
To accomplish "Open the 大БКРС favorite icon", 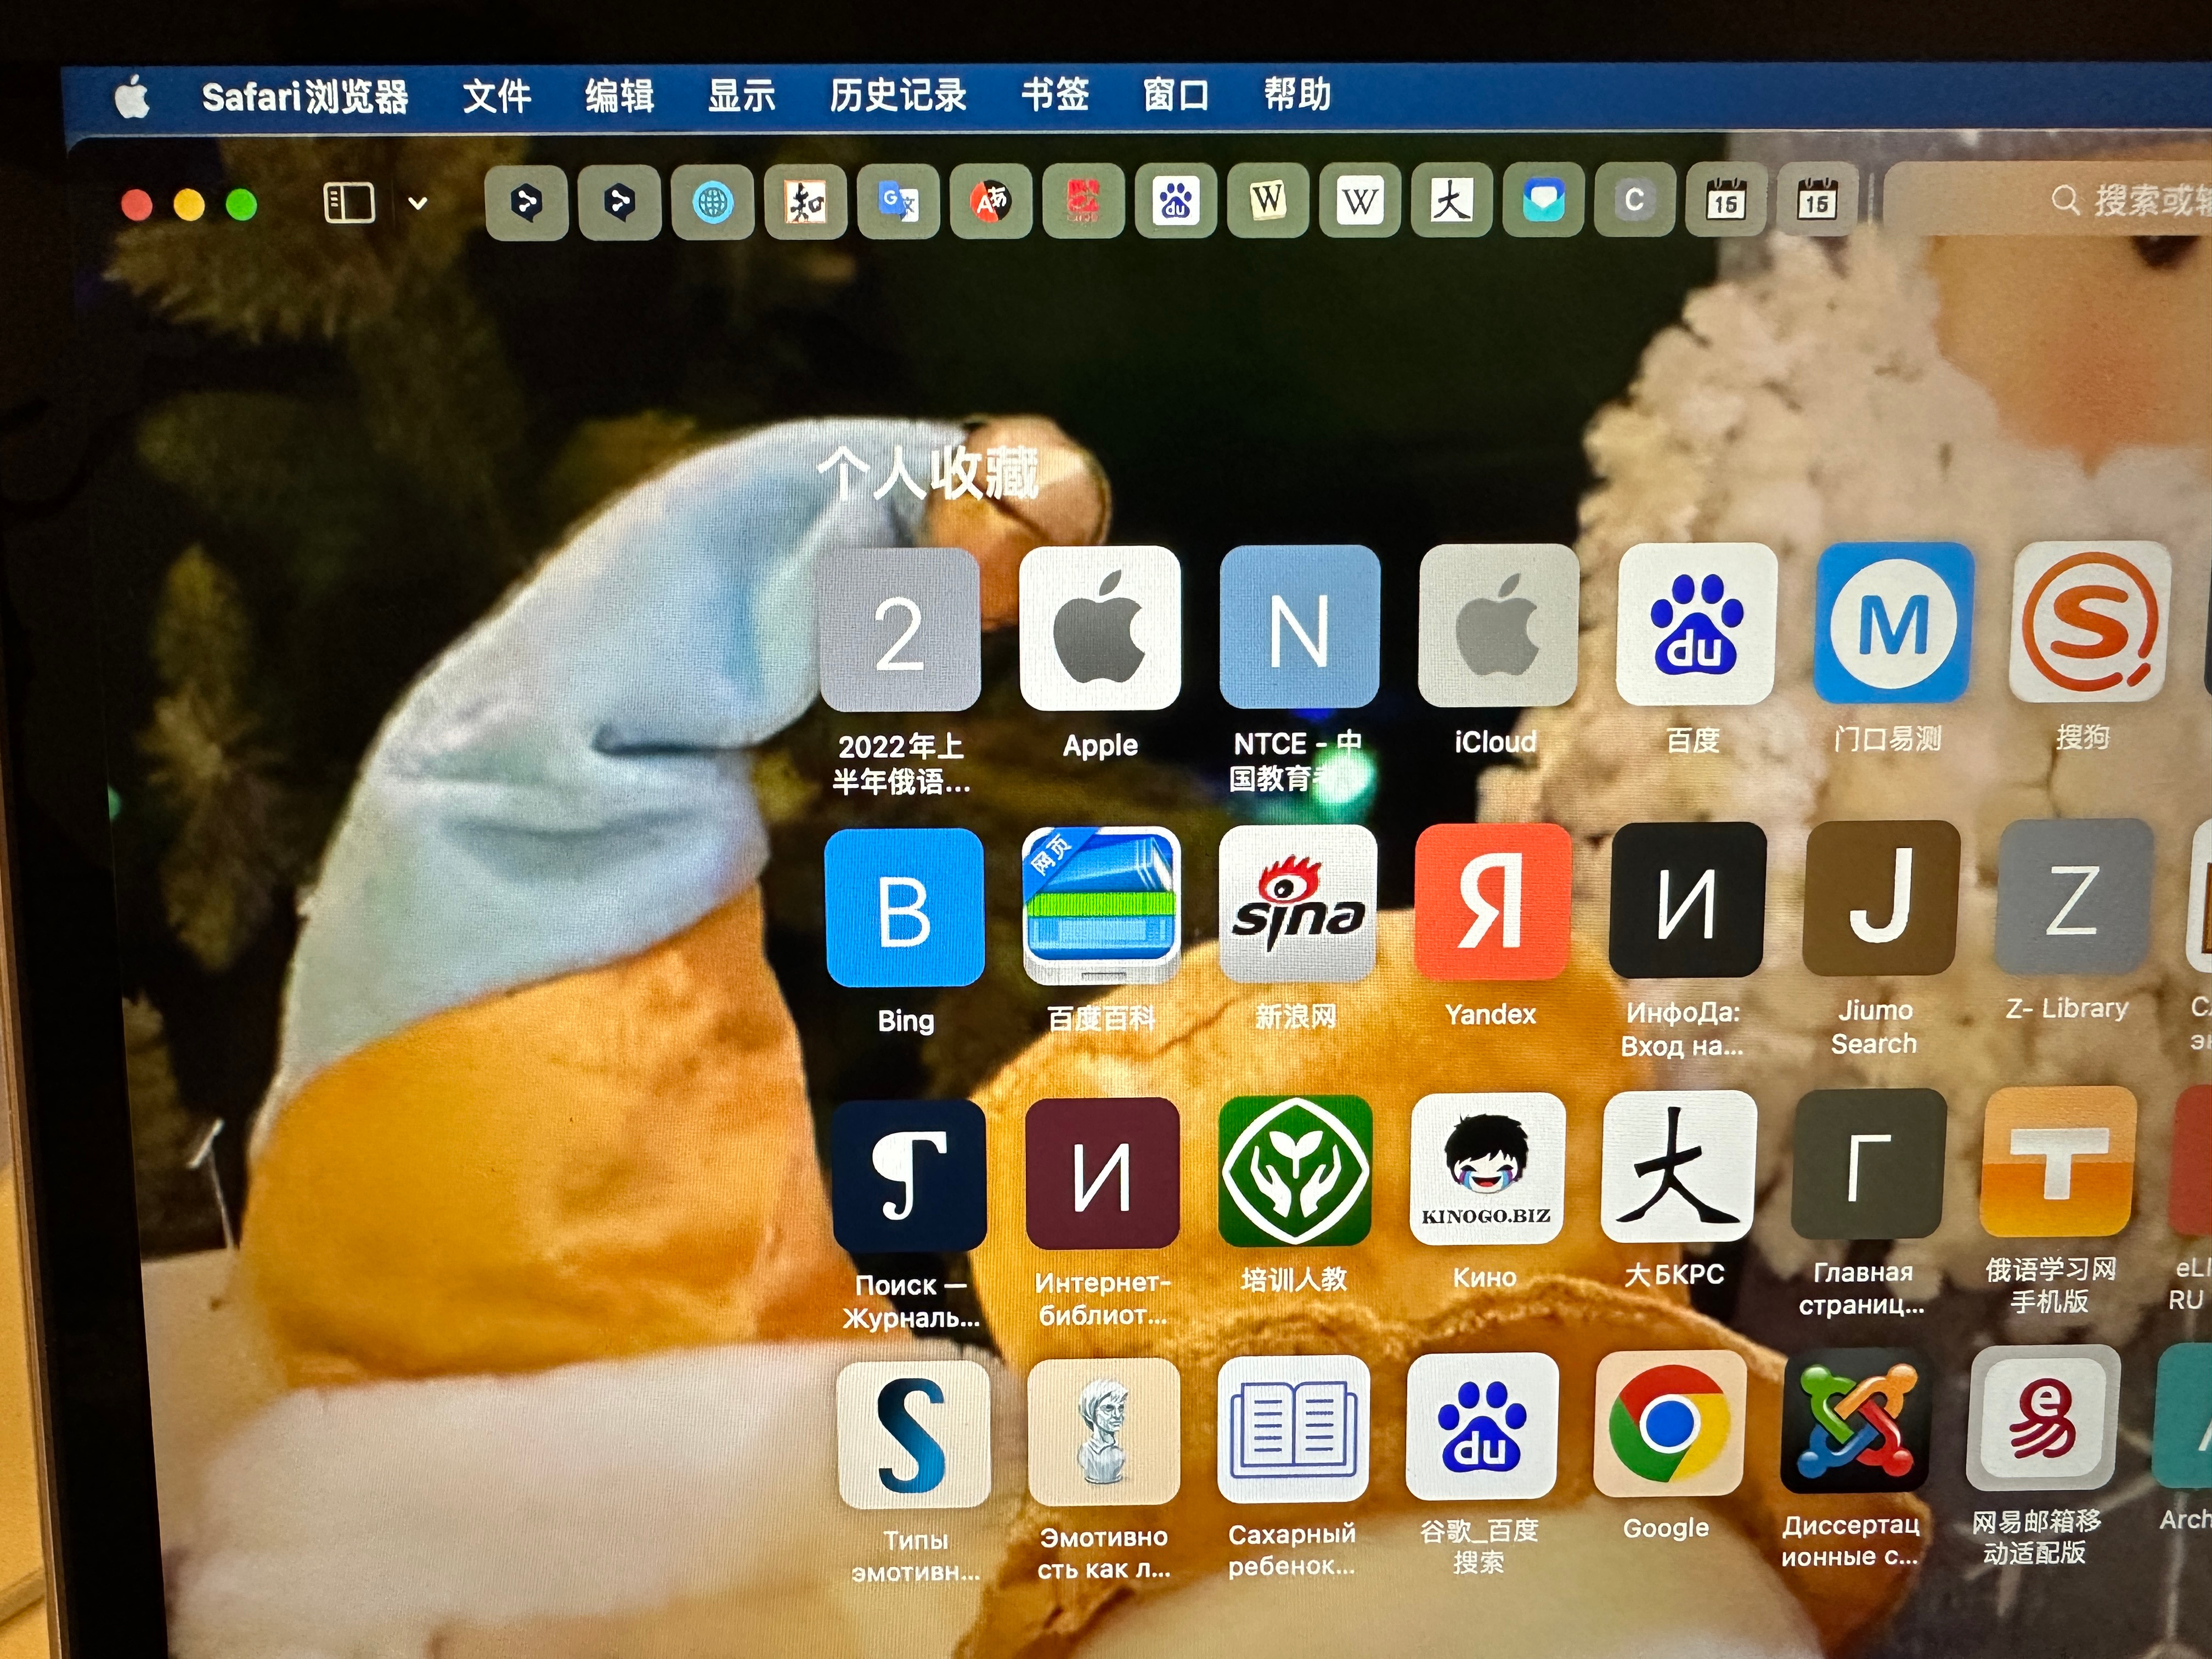I will coord(1679,1167).
